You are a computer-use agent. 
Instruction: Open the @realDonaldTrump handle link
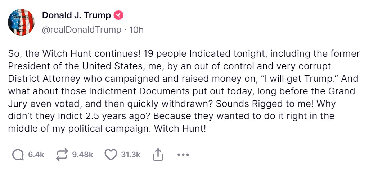82,30
